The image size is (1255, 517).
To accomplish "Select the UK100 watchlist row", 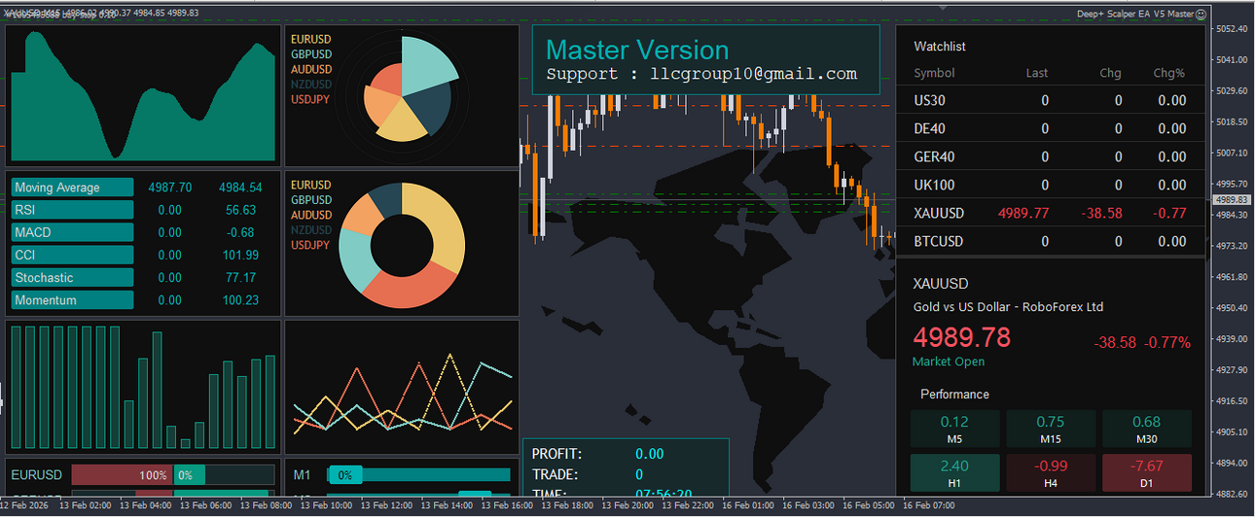I will point(1050,185).
